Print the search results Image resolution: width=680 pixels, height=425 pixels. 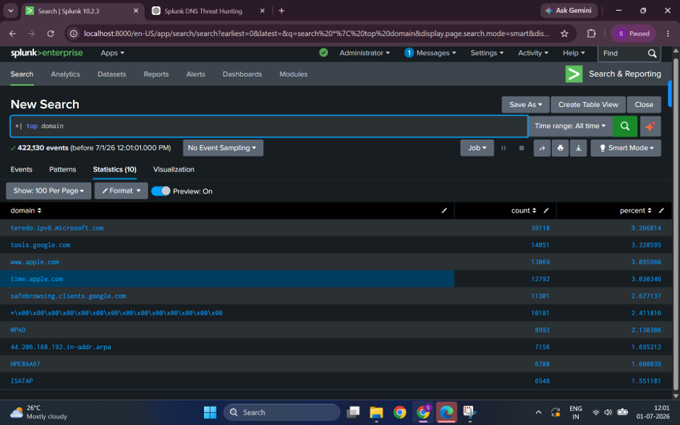(560, 148)
